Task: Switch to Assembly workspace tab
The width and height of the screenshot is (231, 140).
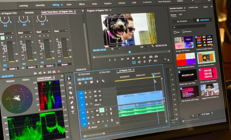Action: [40, 5]
